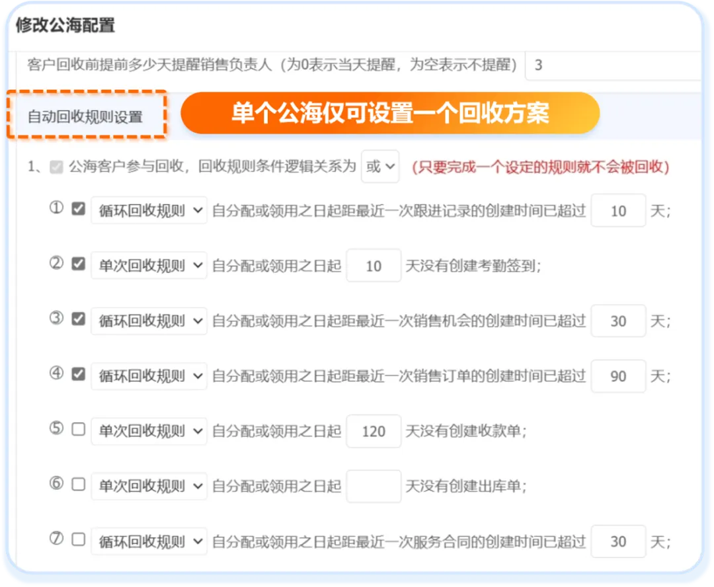Focus the 120 days field in rule ⑤
The width and height of the screenshot is (714, 587).
(374, 432)
